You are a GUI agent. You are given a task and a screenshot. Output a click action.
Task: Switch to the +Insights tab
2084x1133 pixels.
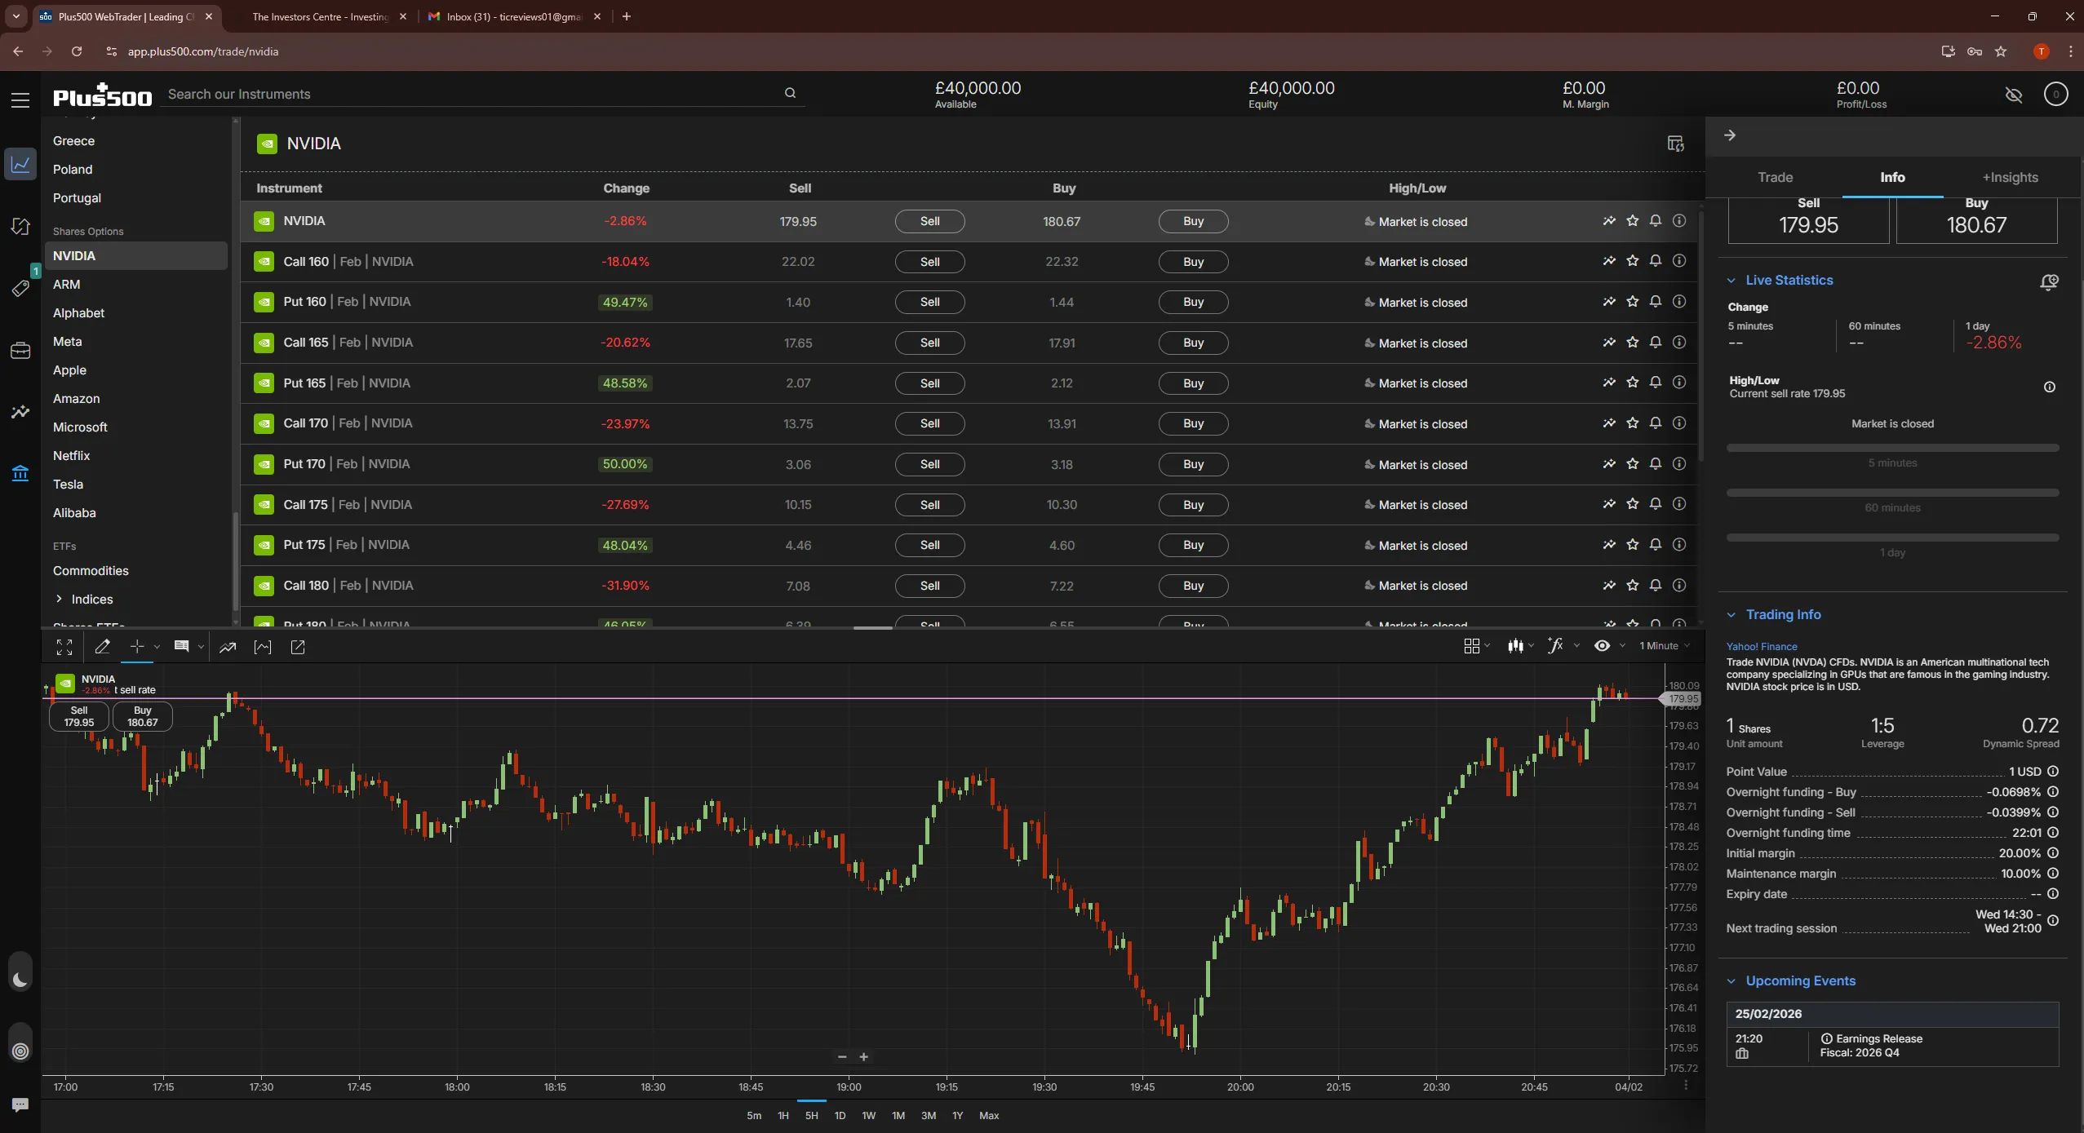(2010, 177)
